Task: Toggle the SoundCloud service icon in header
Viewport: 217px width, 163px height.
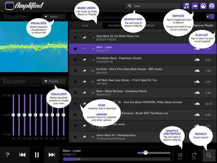Action: [x=195, y=6]
